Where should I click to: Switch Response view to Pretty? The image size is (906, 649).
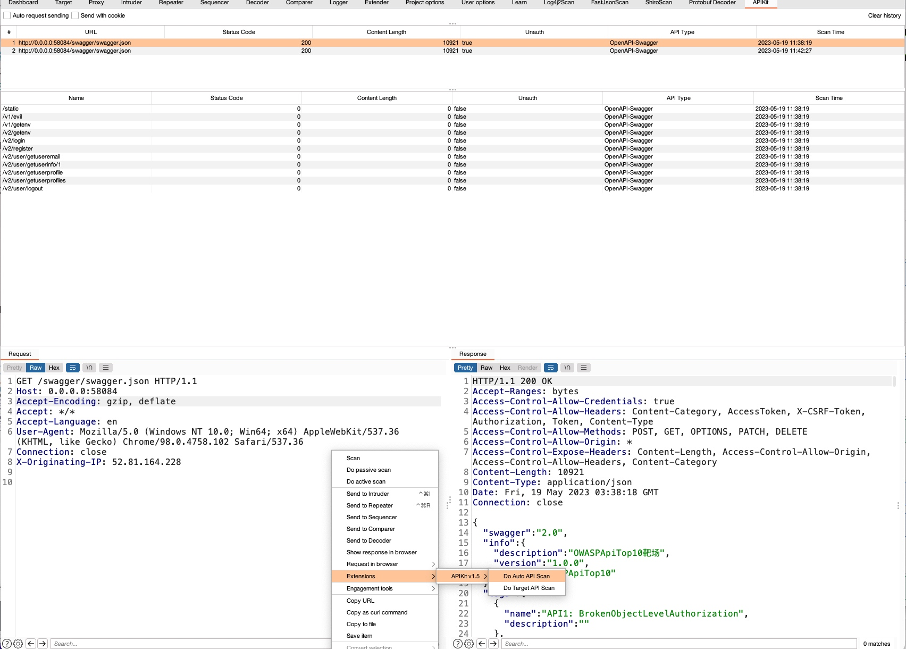[465, 368]
